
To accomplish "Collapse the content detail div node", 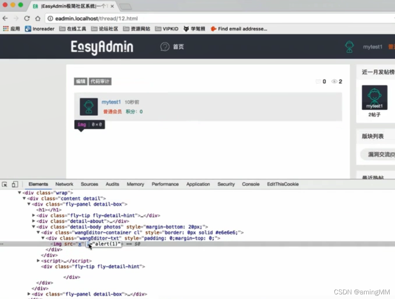I will pyautogui.click(x=24, y=198).
